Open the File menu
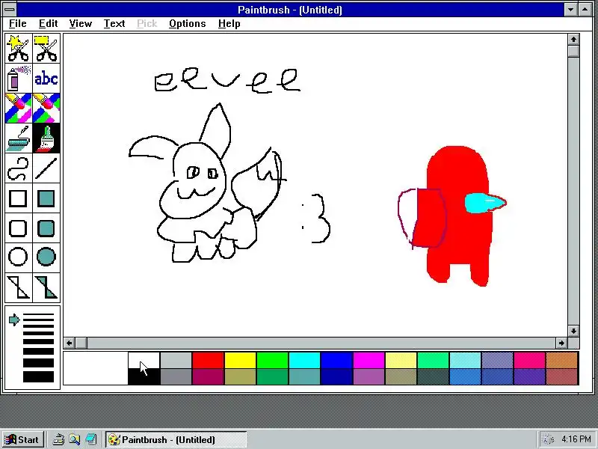598x449 pixels. click(x=17, y=24)
